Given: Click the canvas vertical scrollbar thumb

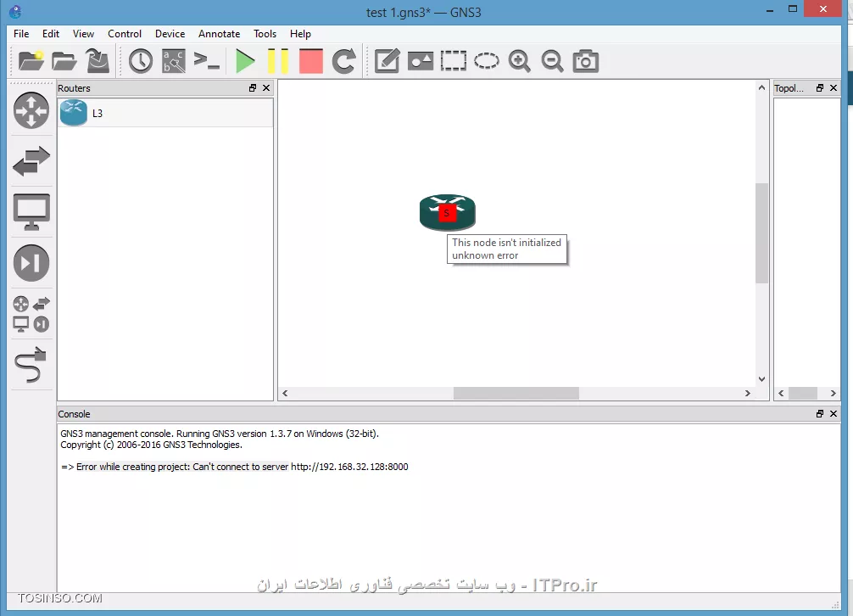Looking at the screenshot, I should [x=761, y=232].
